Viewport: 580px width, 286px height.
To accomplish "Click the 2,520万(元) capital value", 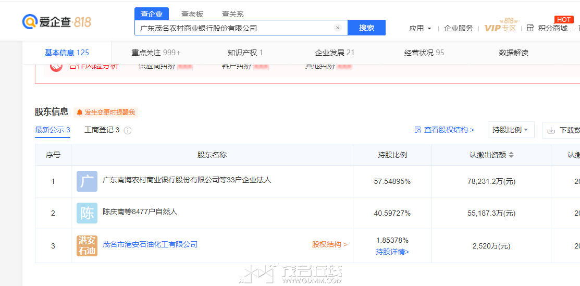I will click(x=491, y=246).
